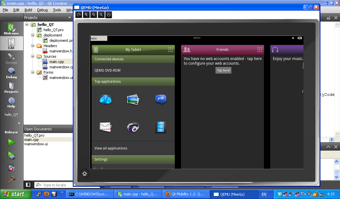Open the video film strip app
This screenshot has width=340, height=199.
point(161,127)
